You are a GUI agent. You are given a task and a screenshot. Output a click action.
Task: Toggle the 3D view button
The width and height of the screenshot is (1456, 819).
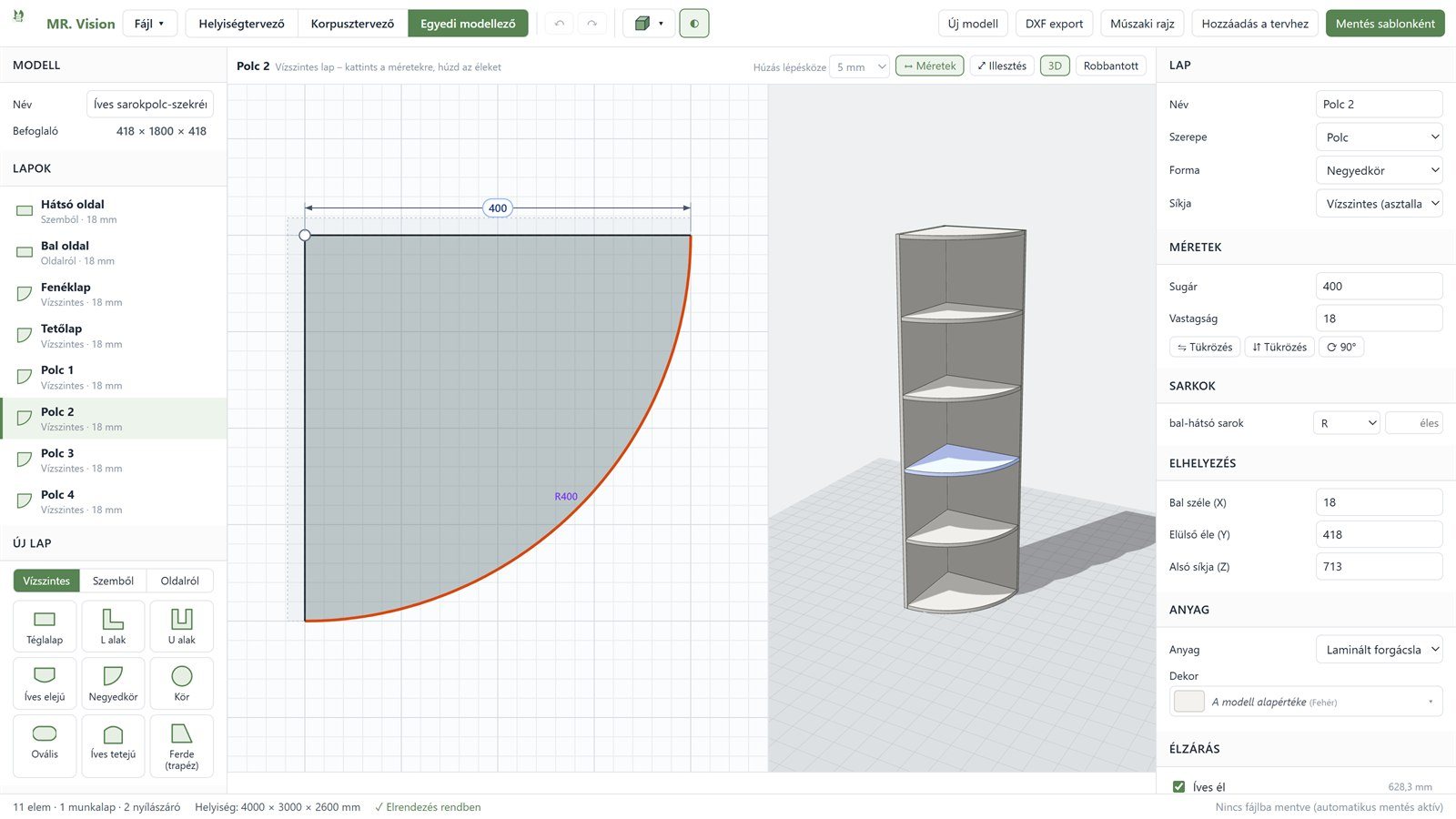[x=1055, y=66]
